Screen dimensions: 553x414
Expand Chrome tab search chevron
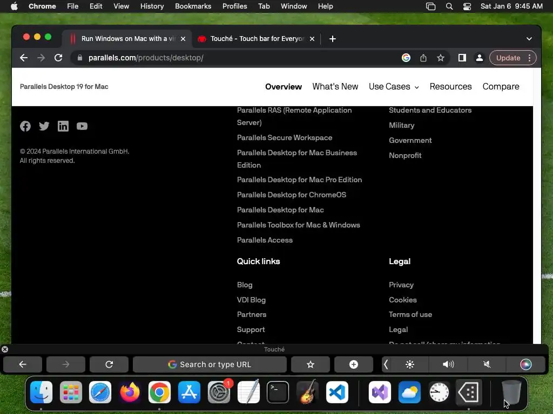click(529, 39)
